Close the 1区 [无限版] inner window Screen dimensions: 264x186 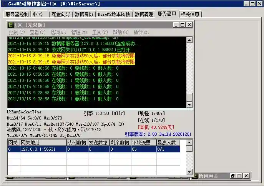pyautogui.click(x=189, y=25)
